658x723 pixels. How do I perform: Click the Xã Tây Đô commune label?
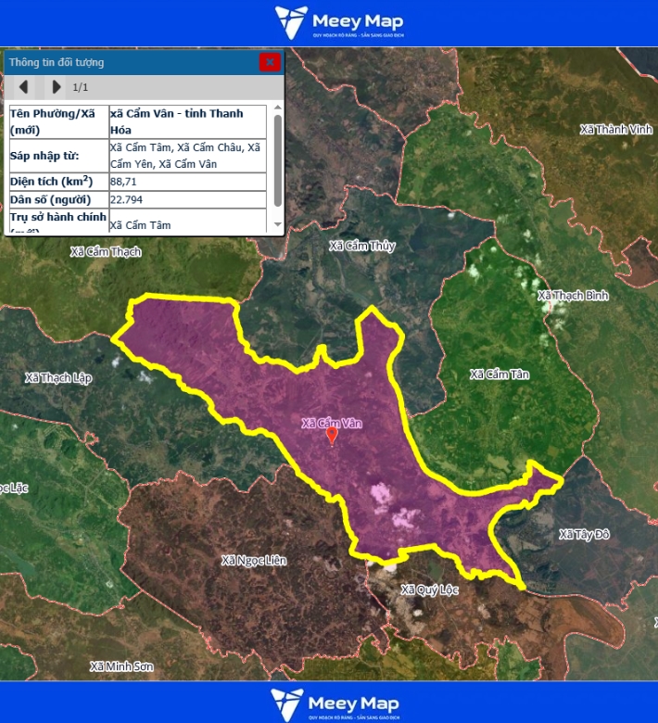[585, 534]
